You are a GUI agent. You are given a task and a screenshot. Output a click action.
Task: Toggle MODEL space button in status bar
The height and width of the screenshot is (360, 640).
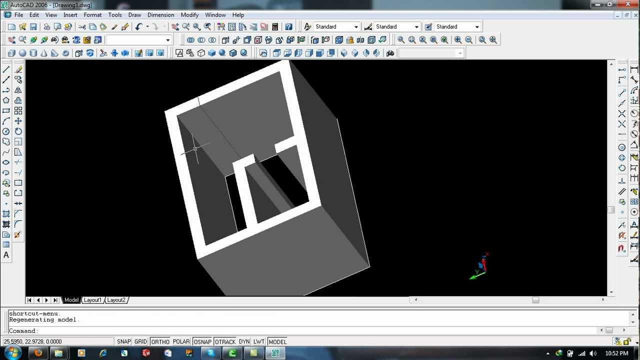277,342
